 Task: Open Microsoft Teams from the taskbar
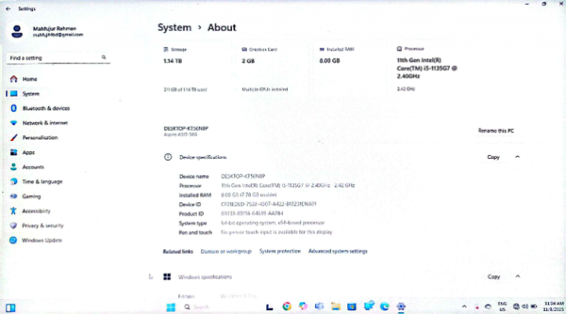pos(319,307)
